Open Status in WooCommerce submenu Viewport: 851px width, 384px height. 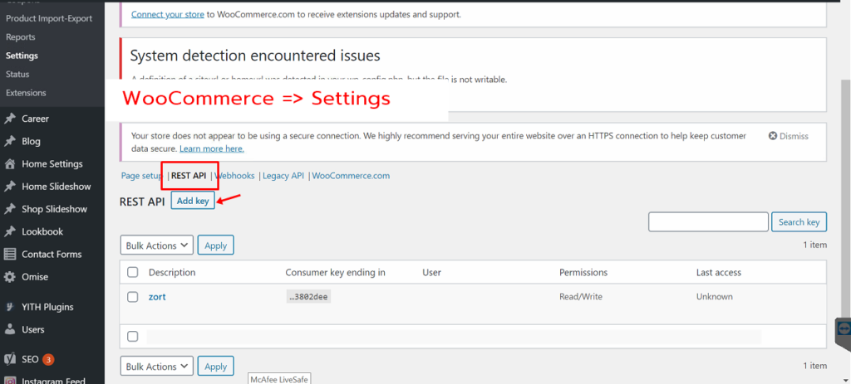[x=17, y=74]
